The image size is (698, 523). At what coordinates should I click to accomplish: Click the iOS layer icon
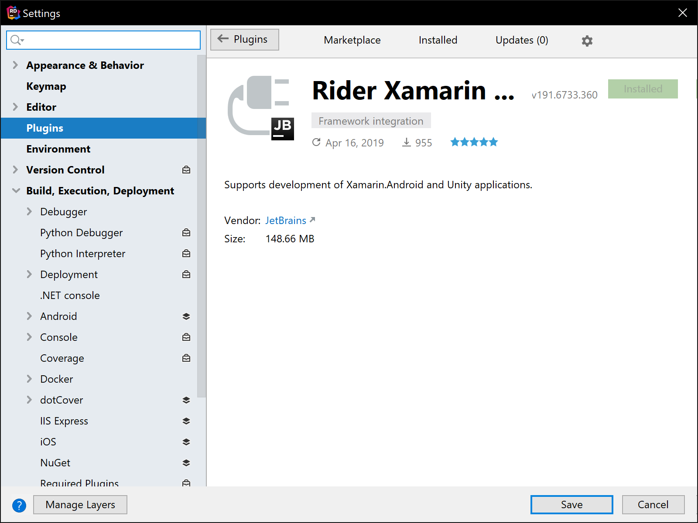coord(186,442)
